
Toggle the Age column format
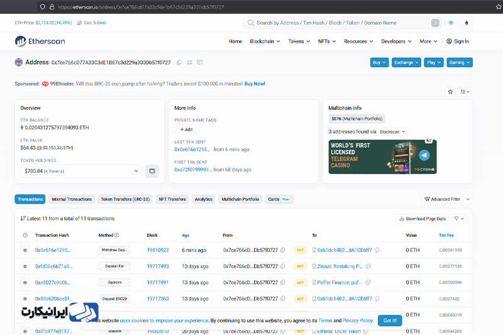(x=185, y=235)
